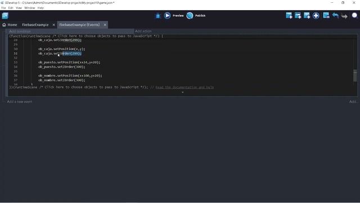Switch to the Home tab
The image size is (360, 203).
coord(10,25)
